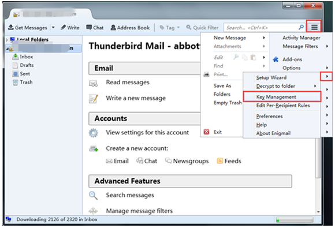Focus the Search text field
The image size is (335, 228).
tap(262, 28)
